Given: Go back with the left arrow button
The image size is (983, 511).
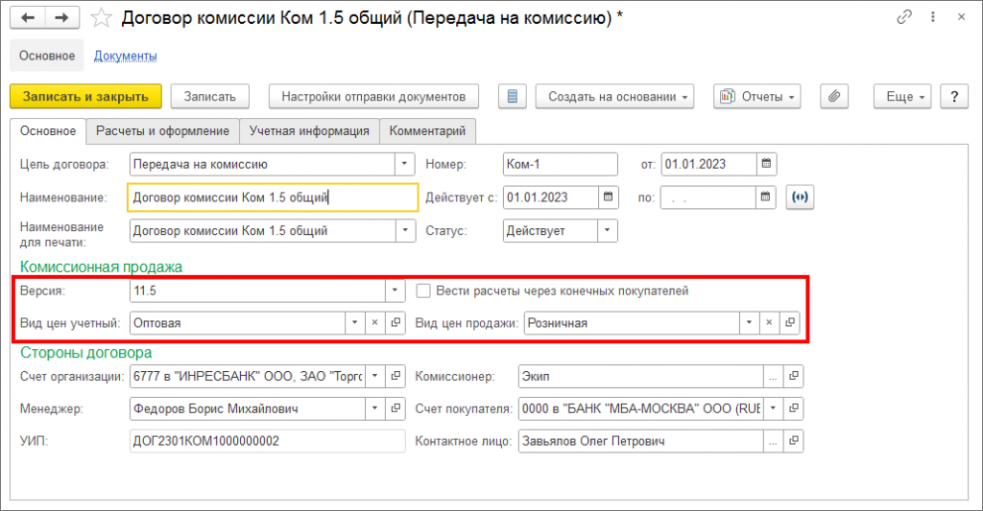Looking at the screenshot, I should tap(28, 17).
